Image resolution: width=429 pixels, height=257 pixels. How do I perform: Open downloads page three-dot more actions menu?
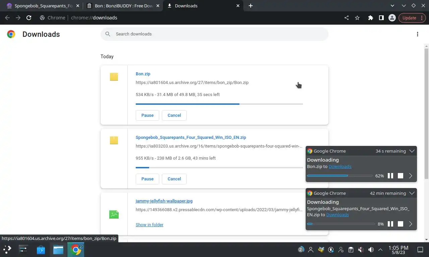[417, 34]
